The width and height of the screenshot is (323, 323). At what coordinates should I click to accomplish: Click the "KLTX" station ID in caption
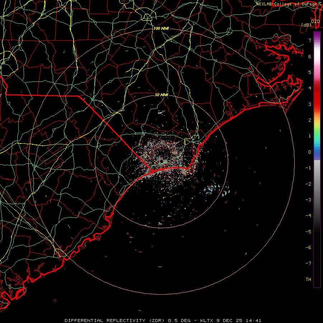pyautogui.click(x=207, y=320)
